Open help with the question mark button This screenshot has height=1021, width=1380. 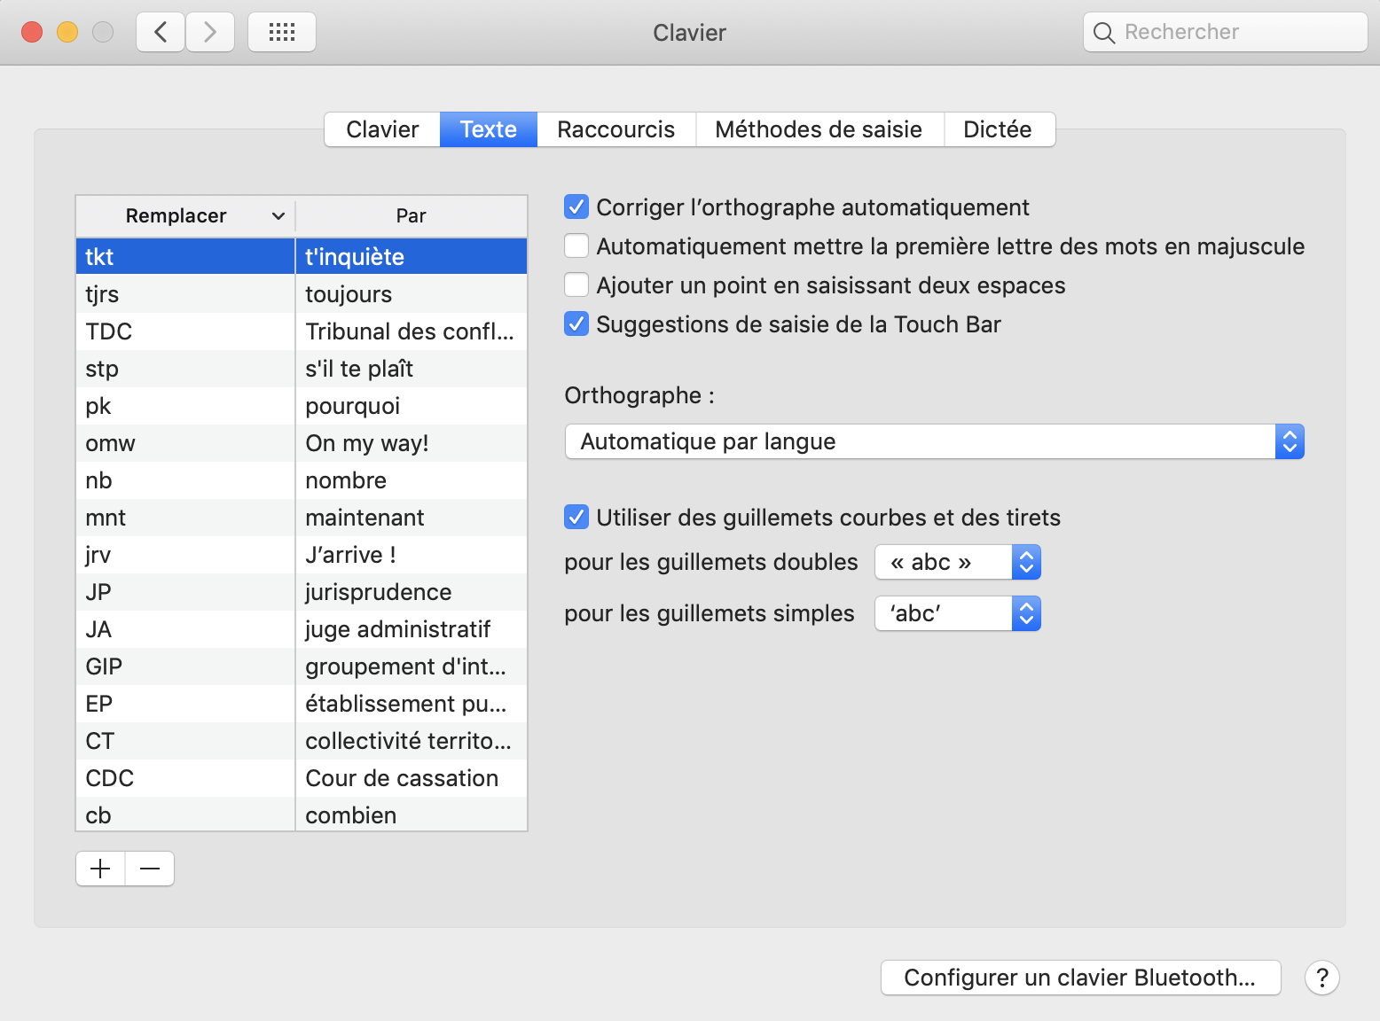1321,978
